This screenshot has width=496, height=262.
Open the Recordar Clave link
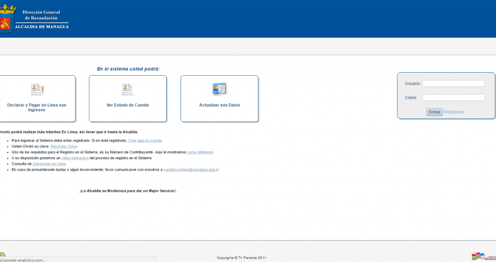[x=64, y=146]
